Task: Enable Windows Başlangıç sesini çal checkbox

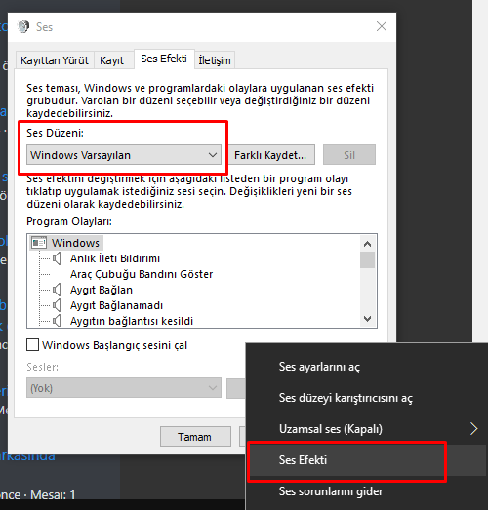Action: coord(33,345)
